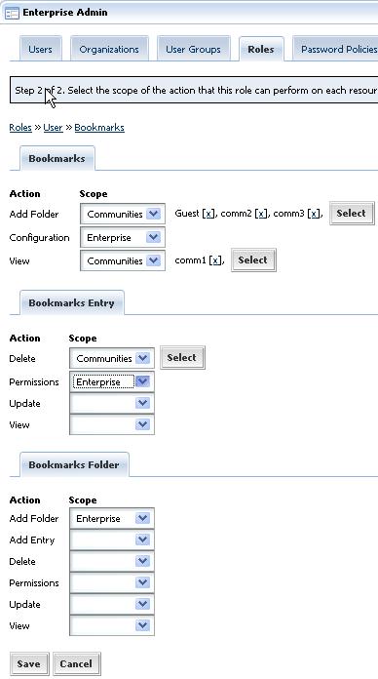Open the User Groups tab
The image size is (378, 679).
click(x=193, y=50)
